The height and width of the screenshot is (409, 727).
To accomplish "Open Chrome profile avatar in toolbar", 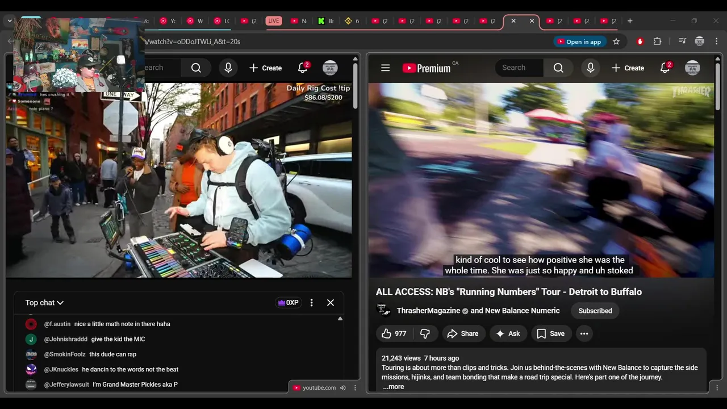I will click(x=700, y=41).
